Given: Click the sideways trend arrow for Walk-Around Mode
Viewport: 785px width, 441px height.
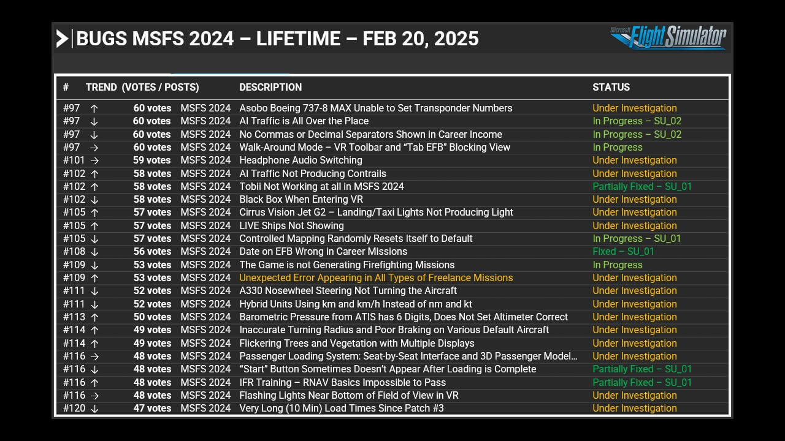Looking at the screenshot, I should (x=94, y=148).
